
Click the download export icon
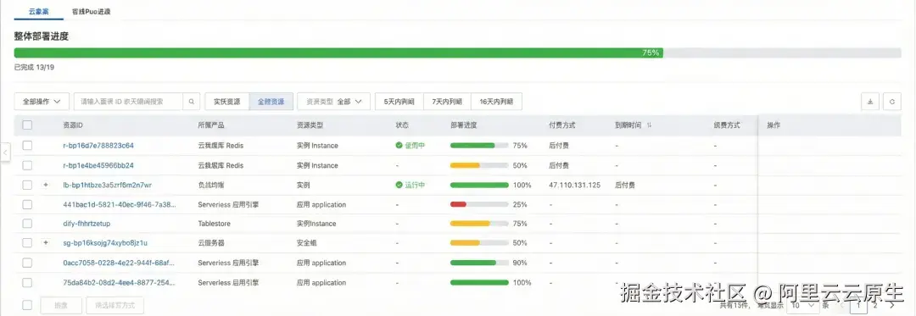coord(870,102)
